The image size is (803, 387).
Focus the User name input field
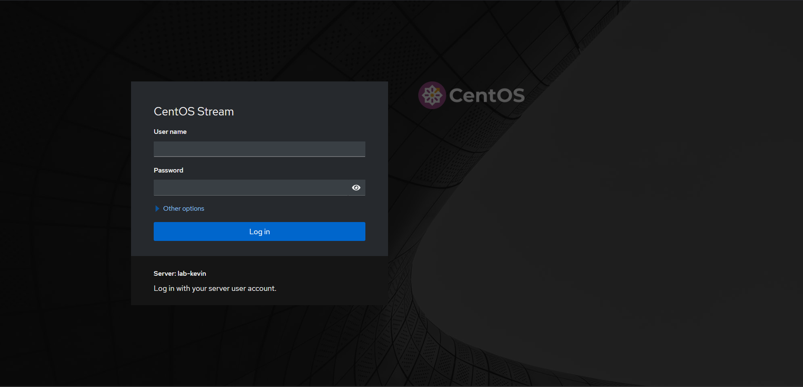click(259, 149)
